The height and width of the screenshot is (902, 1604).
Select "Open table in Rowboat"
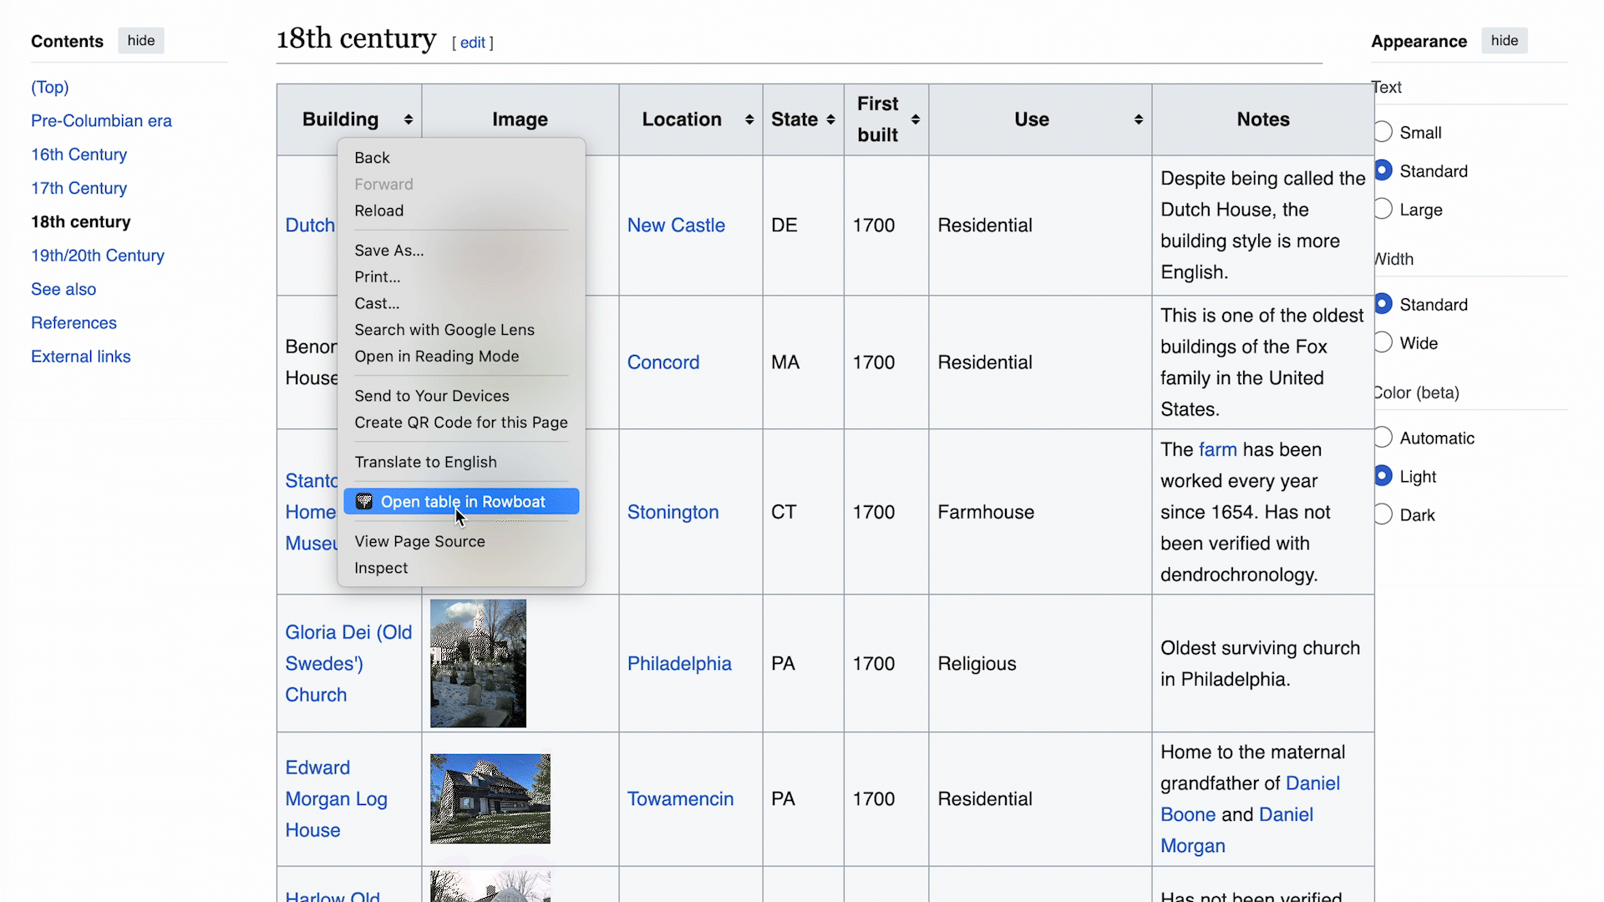pyautogui.click(x=463, y=501)
